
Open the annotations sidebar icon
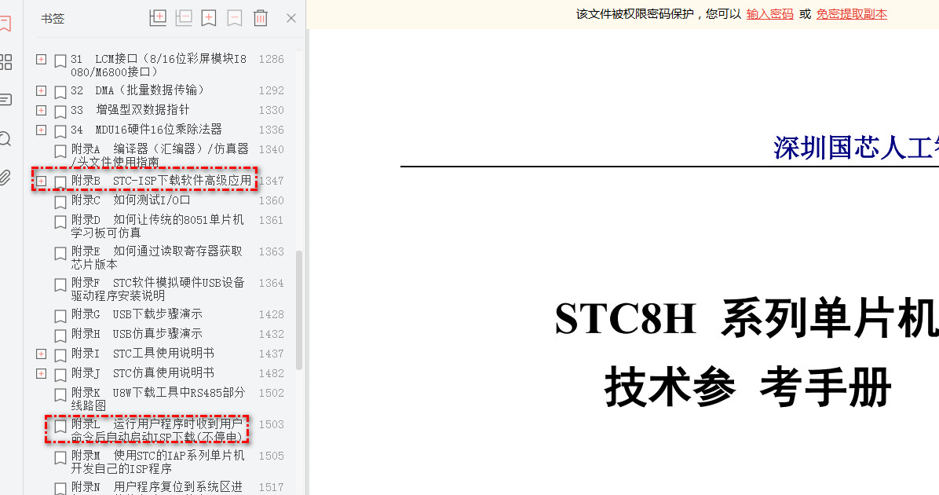[5, 100]
